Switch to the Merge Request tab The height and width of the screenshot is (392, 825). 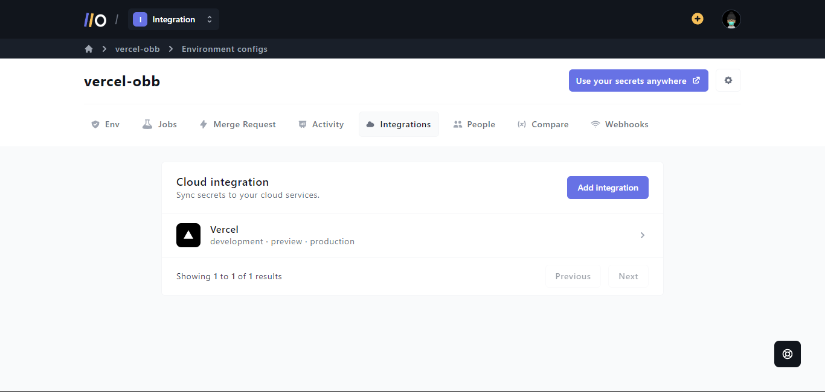[237, 124]
